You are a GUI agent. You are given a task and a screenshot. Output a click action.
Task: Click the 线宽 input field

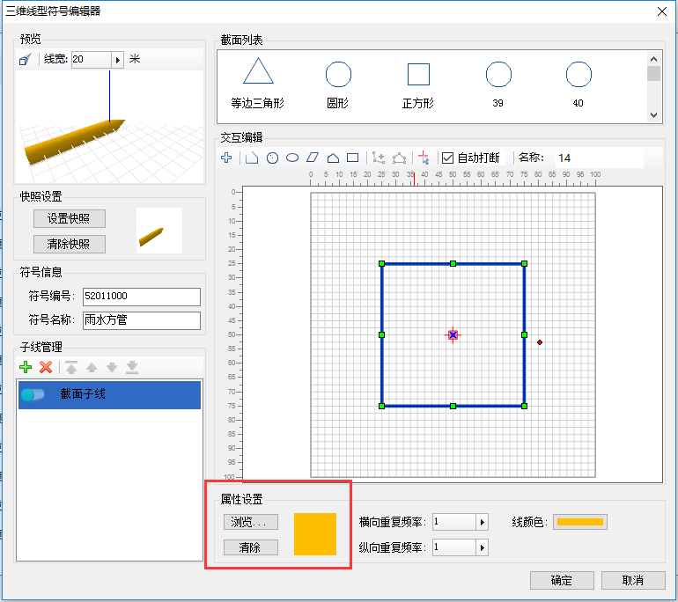(92, 60)
